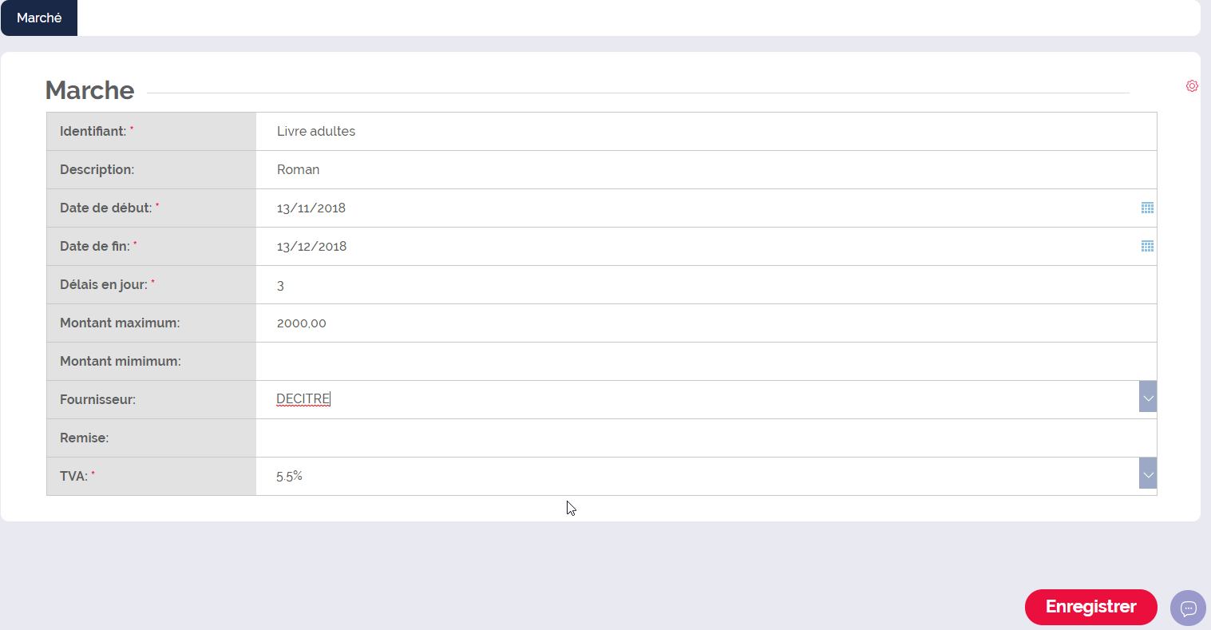The image size is (1211, 630).
Task: Focus the empty Montant mimimum field
Action: point(706,361)
